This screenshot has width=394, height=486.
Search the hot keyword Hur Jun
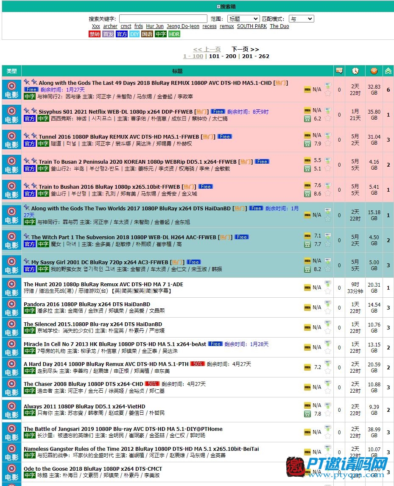(x=155, y=26)
